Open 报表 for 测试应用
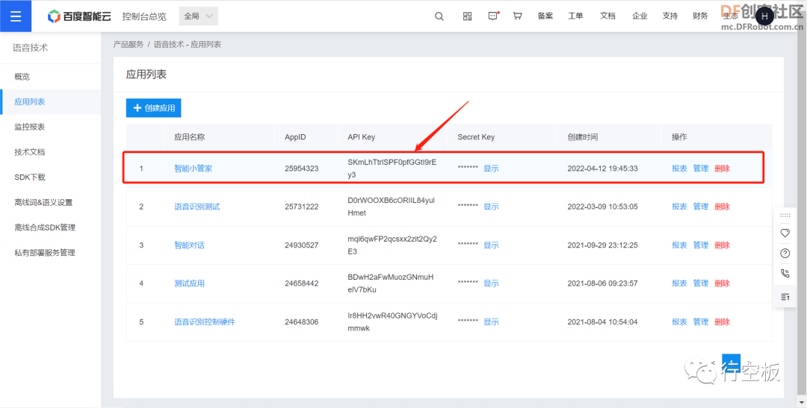This screenshot has height=408, width=807. click(679, 283)
